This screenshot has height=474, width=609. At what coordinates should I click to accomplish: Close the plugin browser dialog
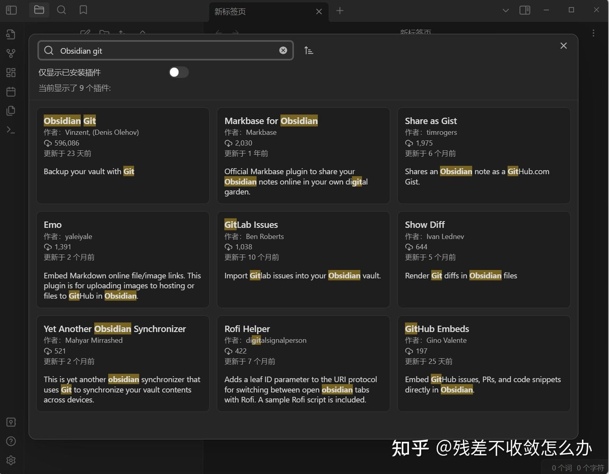[563, 46]
